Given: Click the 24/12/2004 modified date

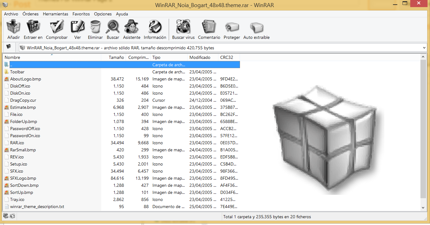Looking at the screenshot, I should click(203, 100).
